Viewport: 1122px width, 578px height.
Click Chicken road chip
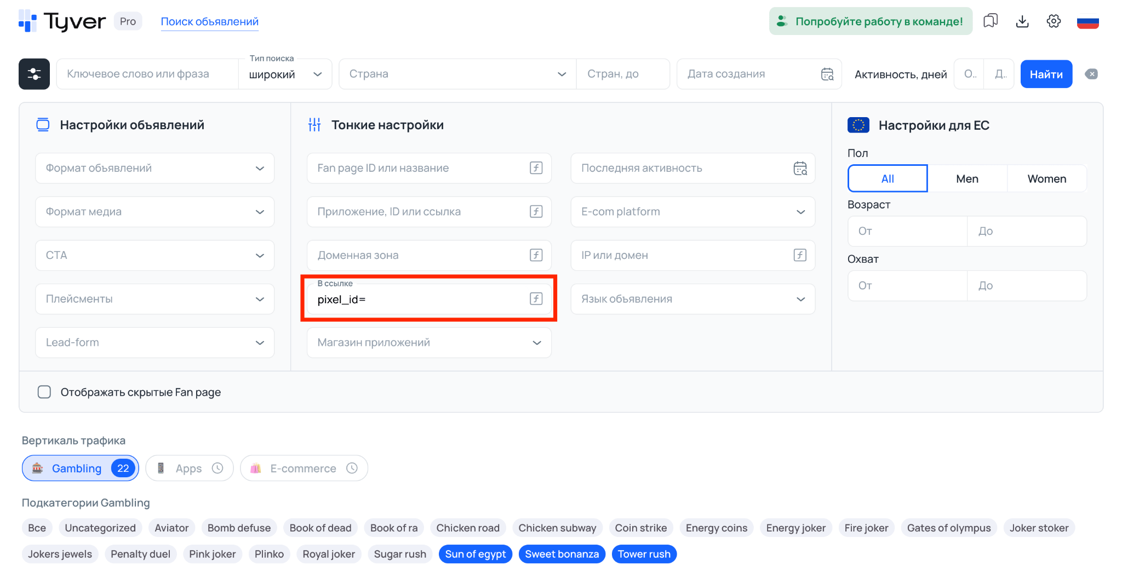pos(468,528)
